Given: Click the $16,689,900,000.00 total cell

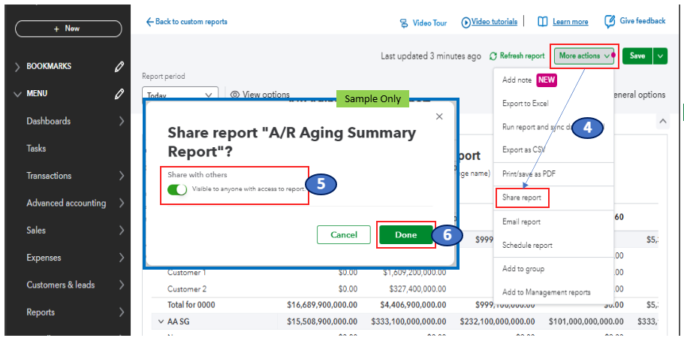Looking at the screenshot, I should click(322, 305).
